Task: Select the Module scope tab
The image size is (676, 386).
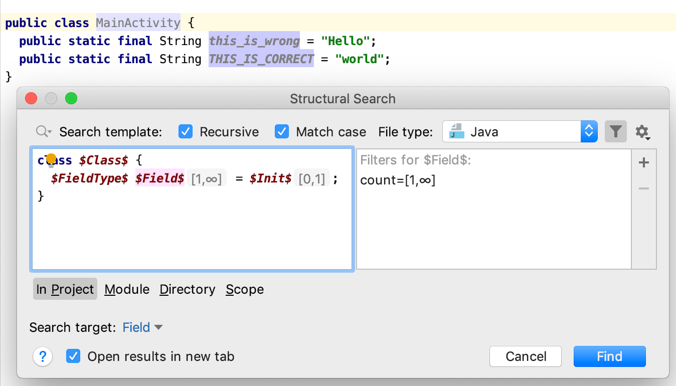Action: click(x=127, y=289)
